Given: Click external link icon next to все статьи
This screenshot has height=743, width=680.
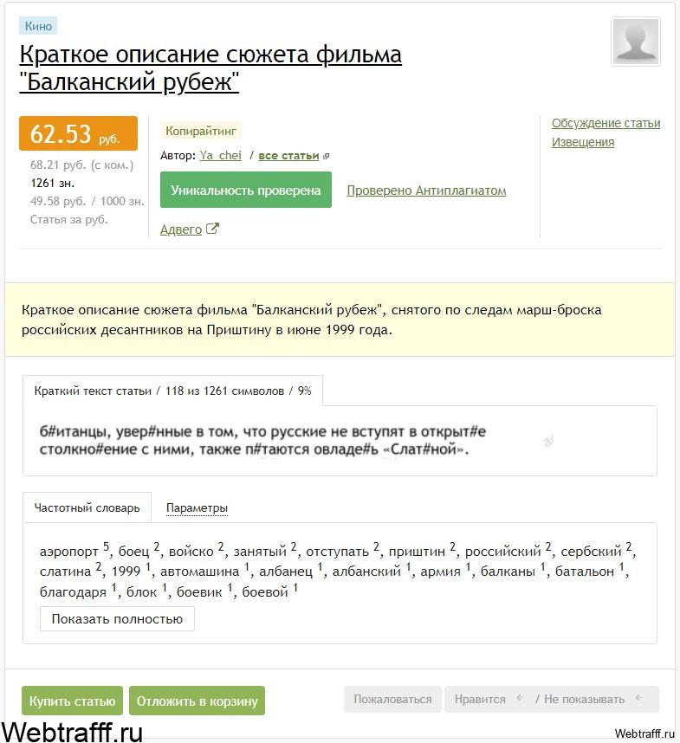Looking at the screenshot, I should click(326, 156).
